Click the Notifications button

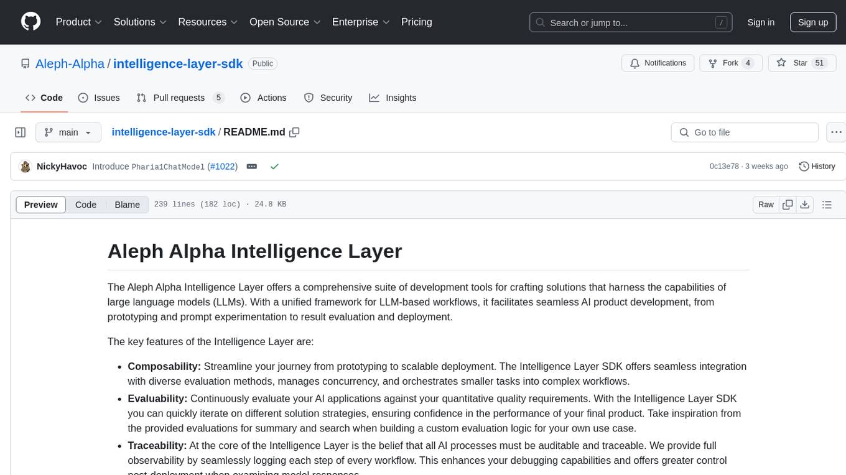pos(658,63)
